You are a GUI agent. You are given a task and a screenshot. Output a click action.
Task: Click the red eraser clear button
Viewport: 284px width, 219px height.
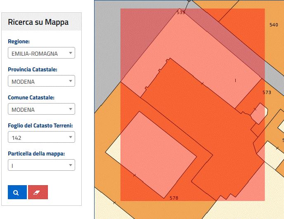(x=38, y=192)
